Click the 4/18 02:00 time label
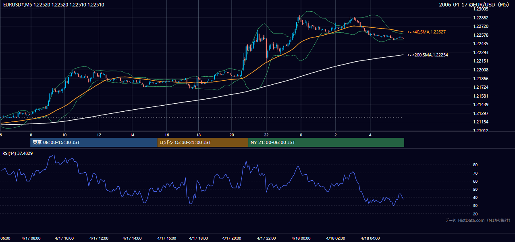The width and height of the screenshot is (515, 242). (335, 238)
